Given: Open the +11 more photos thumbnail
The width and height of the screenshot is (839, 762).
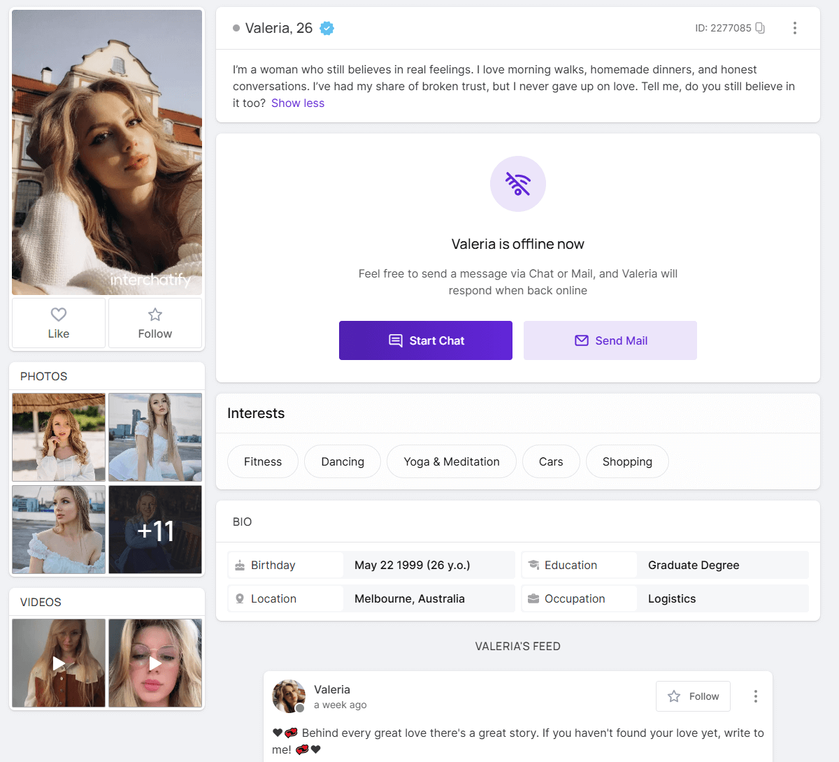Looking at the screenshot, I should [155, 530].
